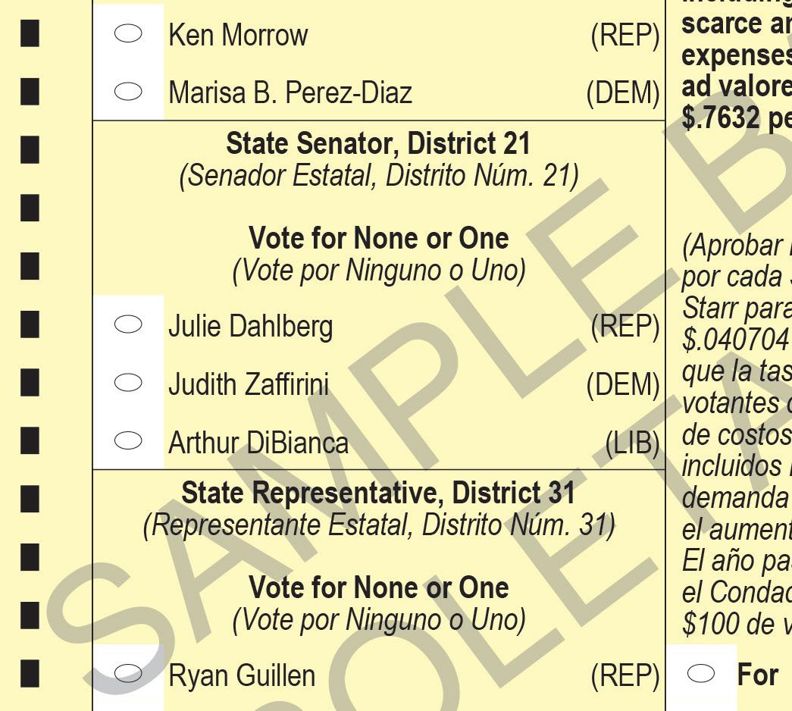Click the 'Senador Estatal, Distrito Núm. 21' subtitle
Viewport: 792px width, 711px height.
[x=378, y=176]
